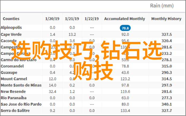Select the Mount Carmel county name
186x116 pixels.
tap(14, 79)
